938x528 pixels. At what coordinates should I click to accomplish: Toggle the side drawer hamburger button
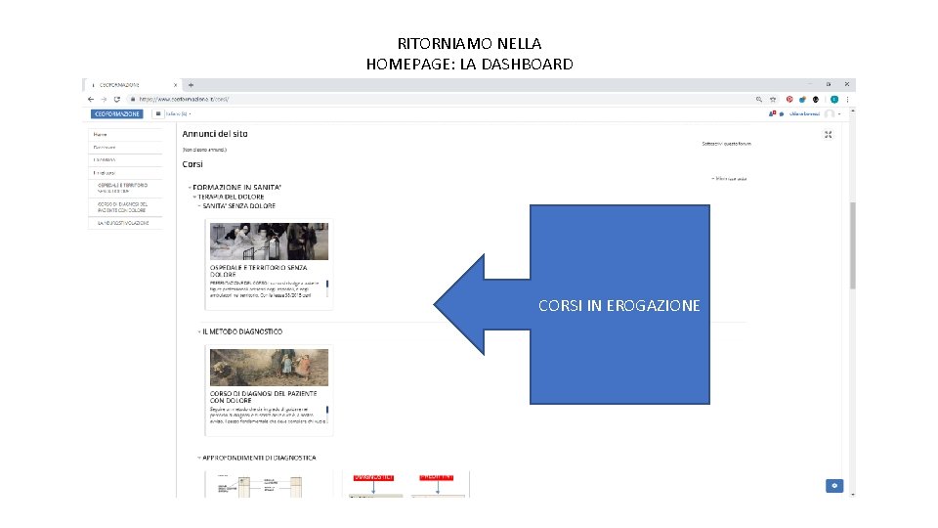(x=158, y=113)
